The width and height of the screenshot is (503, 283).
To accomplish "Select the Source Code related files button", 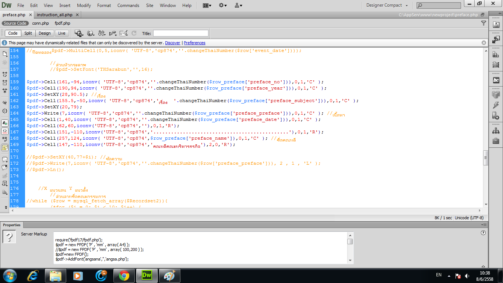I will 15,23.
